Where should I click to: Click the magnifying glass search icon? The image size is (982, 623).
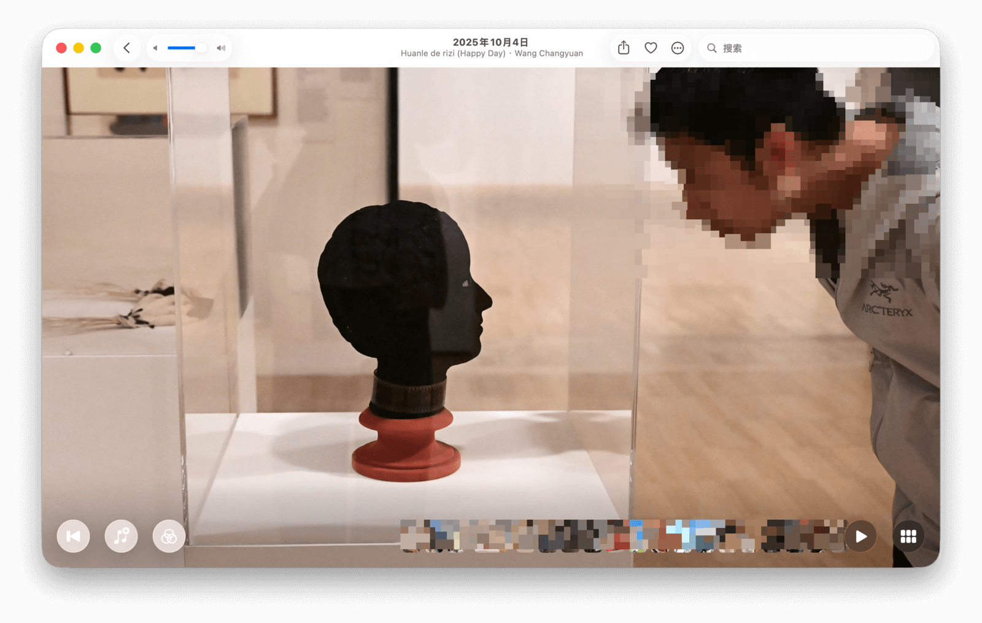pos(712,48)
